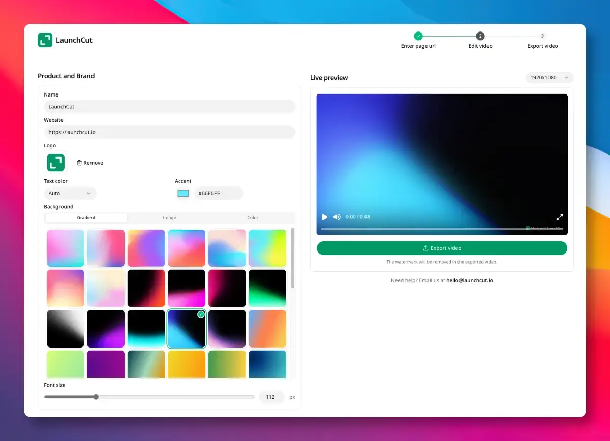Click step 2 Edit video indicator
The image size is (610, 441).
[x=480, y=40]
